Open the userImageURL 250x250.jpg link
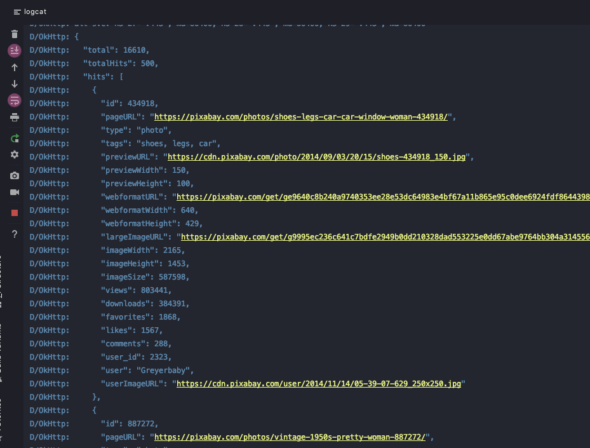This screenshot has height=448, width=590. point(319,384)
